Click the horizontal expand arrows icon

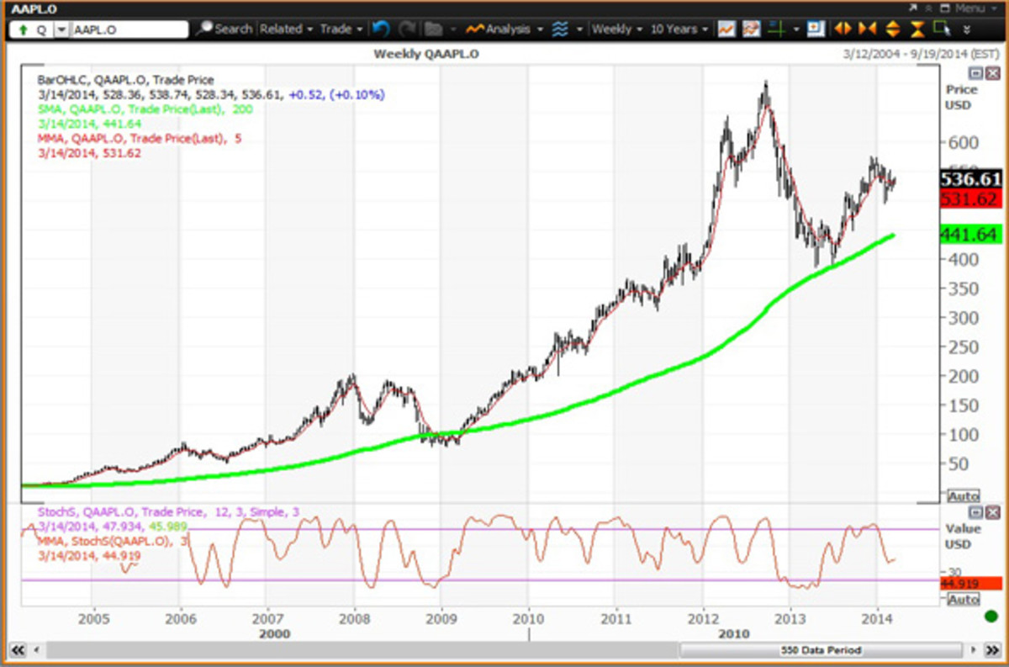click(x=843, y=29)
